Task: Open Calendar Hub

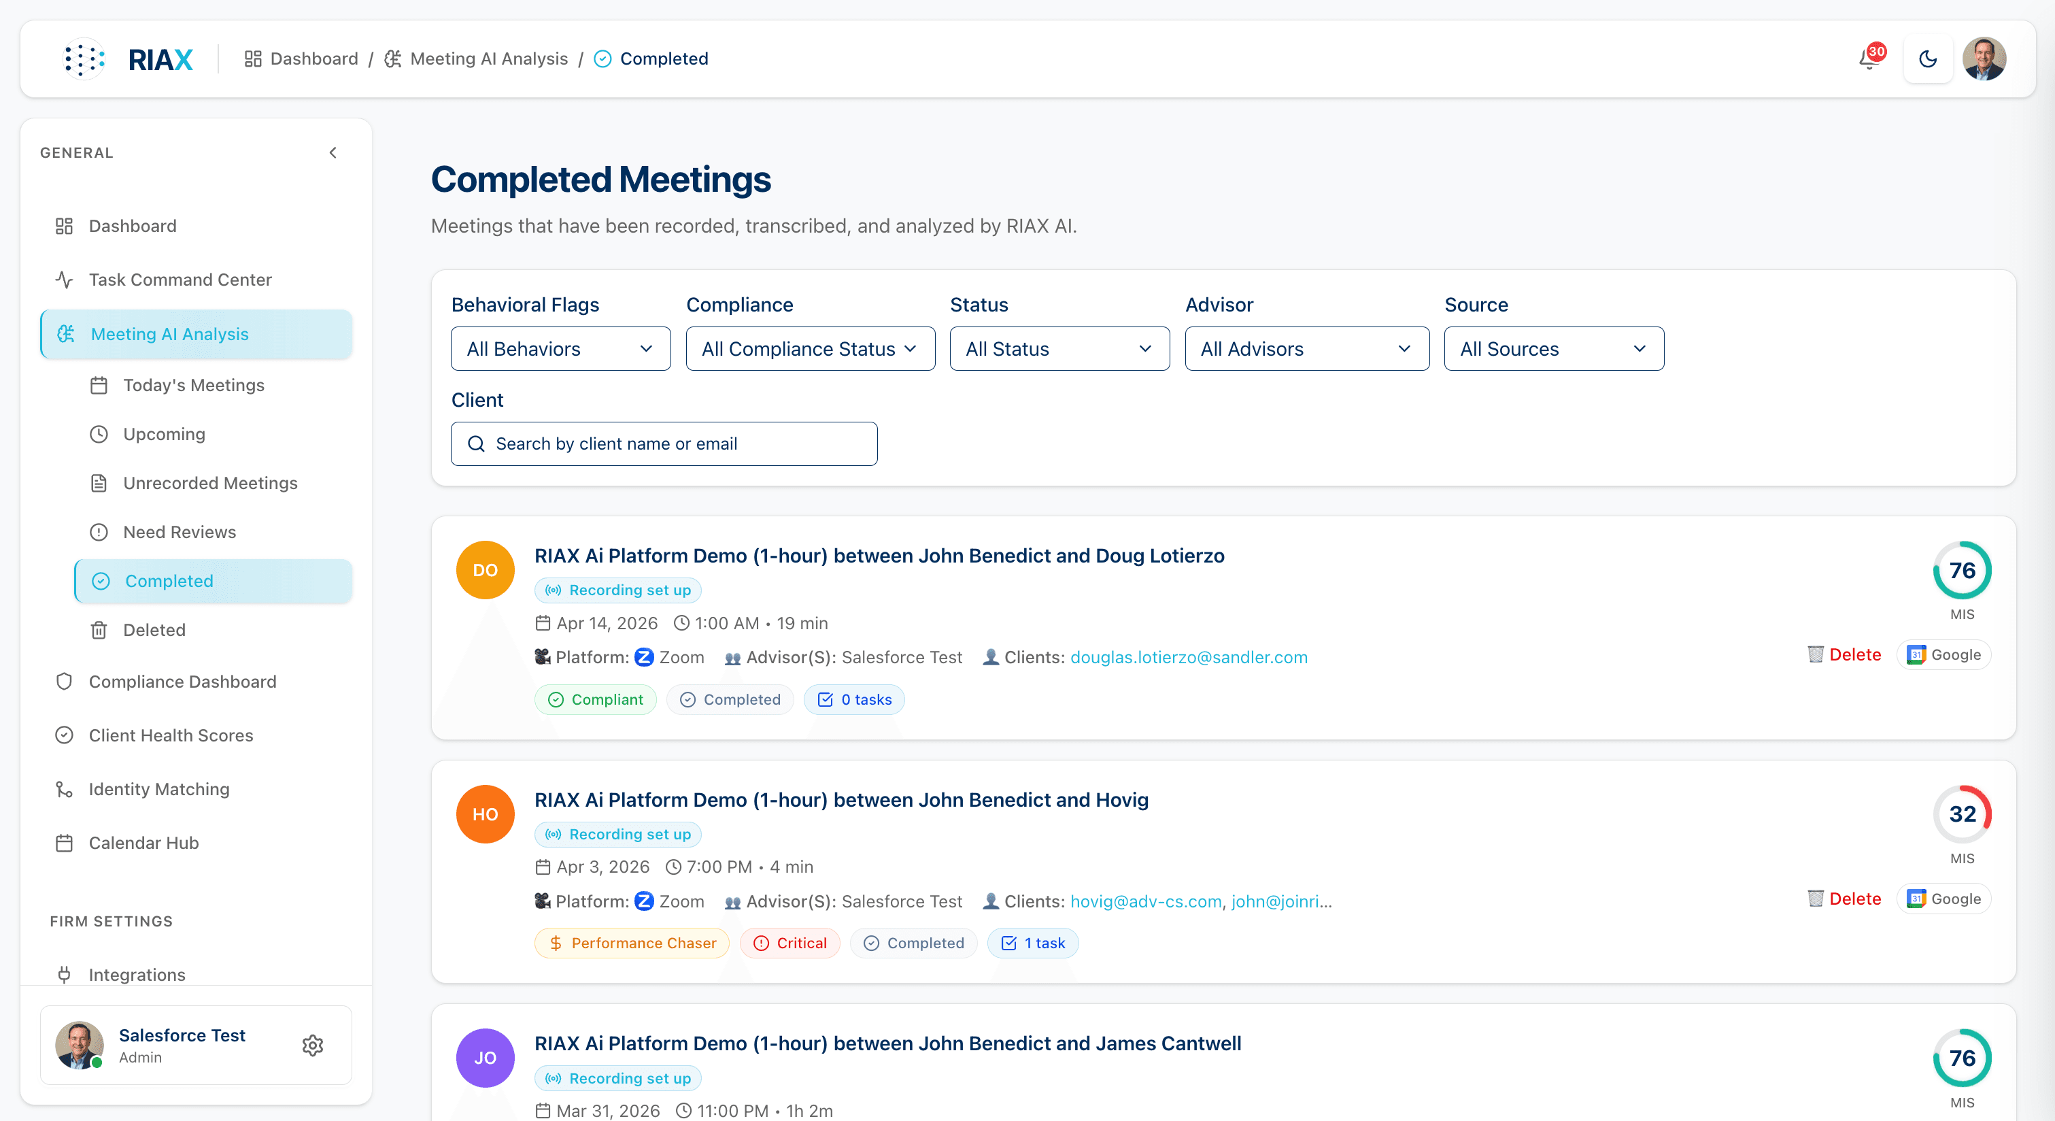Action: 197,843
